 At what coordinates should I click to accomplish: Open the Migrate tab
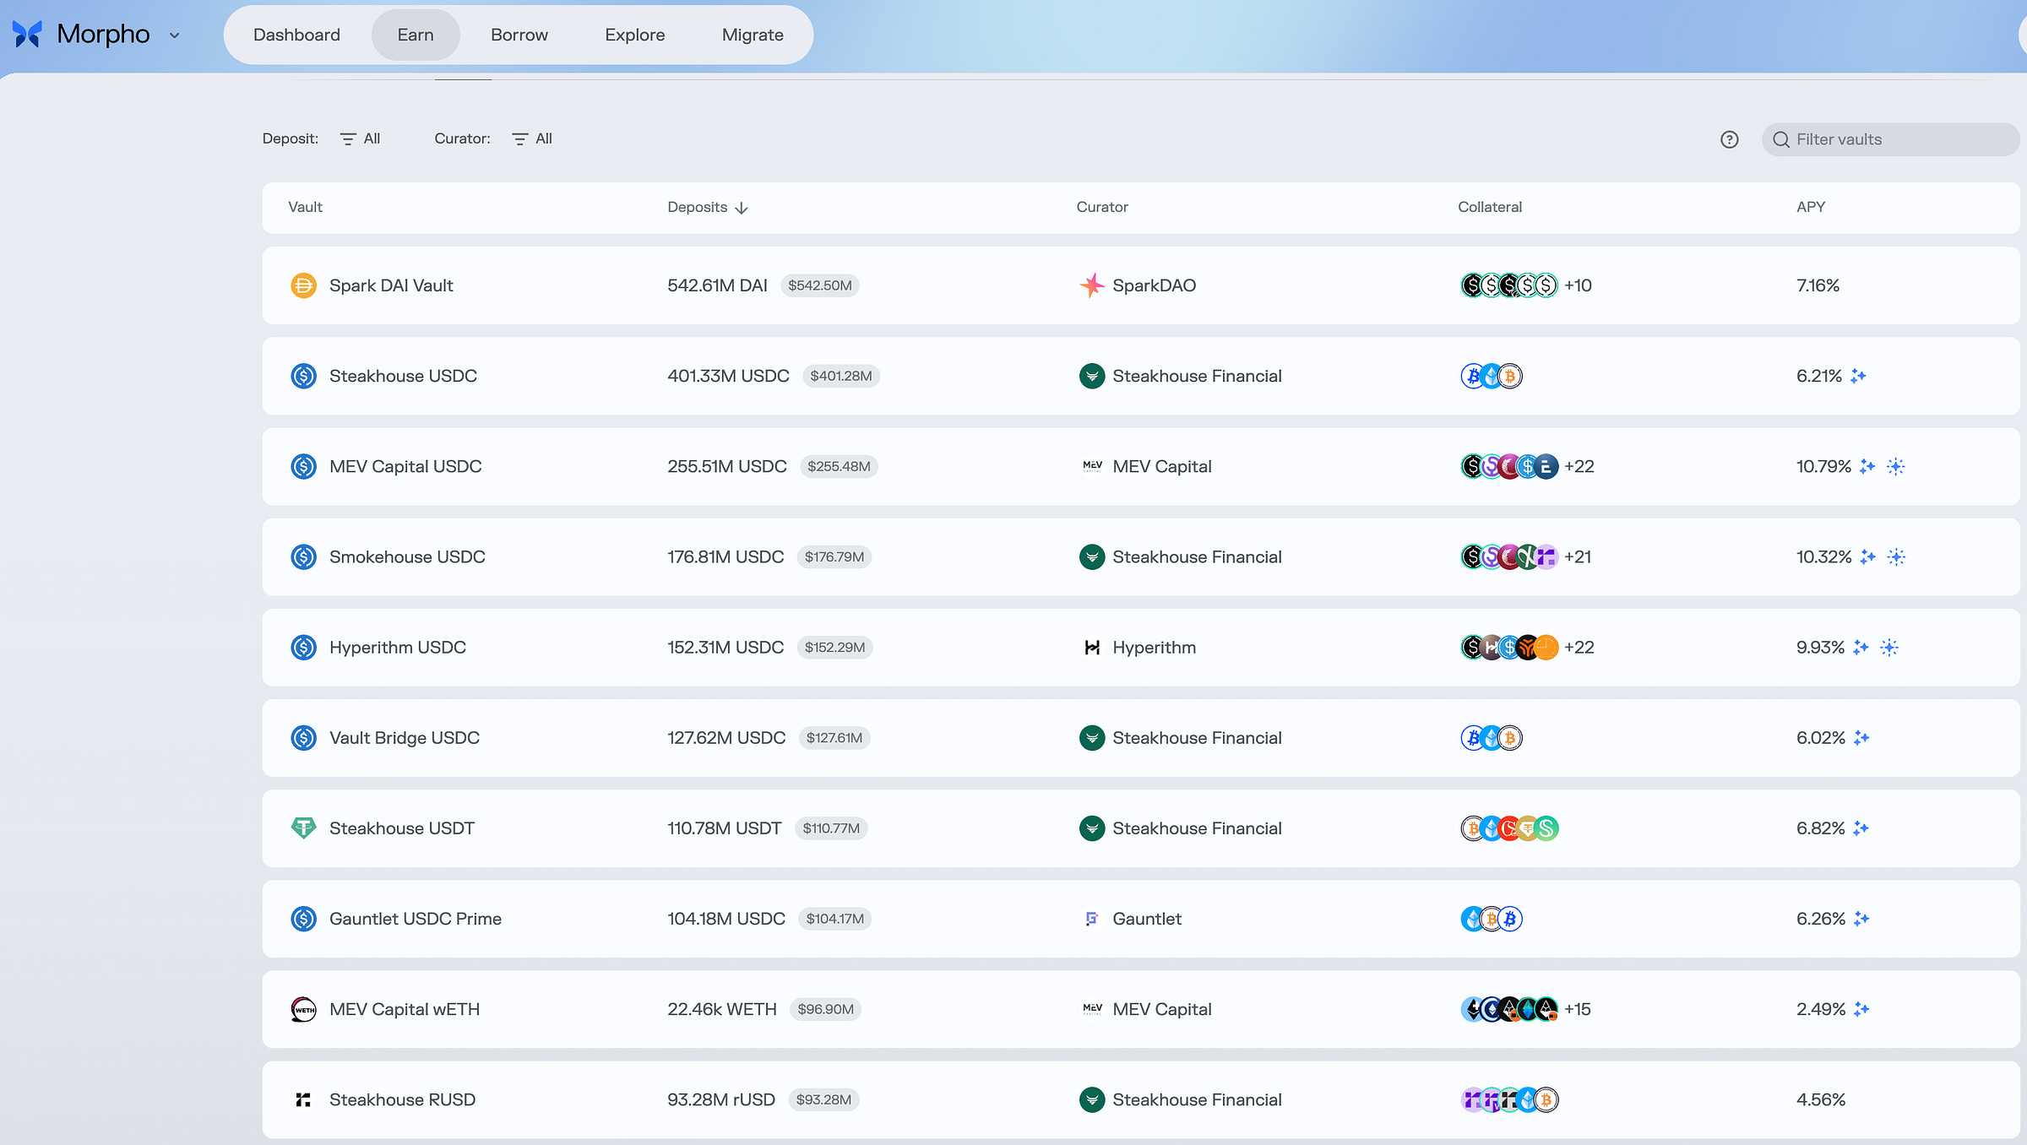tap(752, 35)
